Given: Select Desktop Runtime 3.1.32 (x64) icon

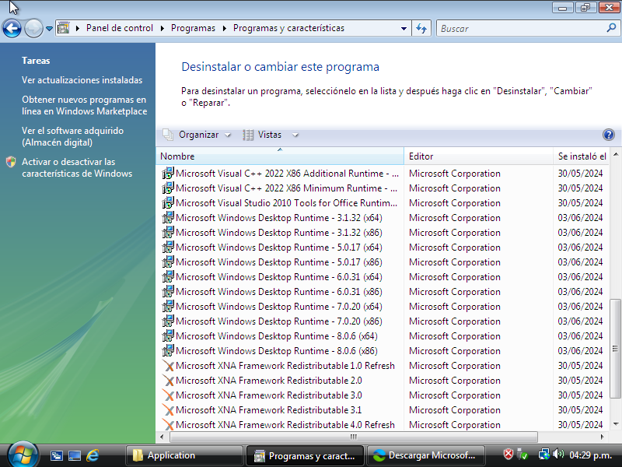Looking at the screenshot, I should click(x=168, y=218).
